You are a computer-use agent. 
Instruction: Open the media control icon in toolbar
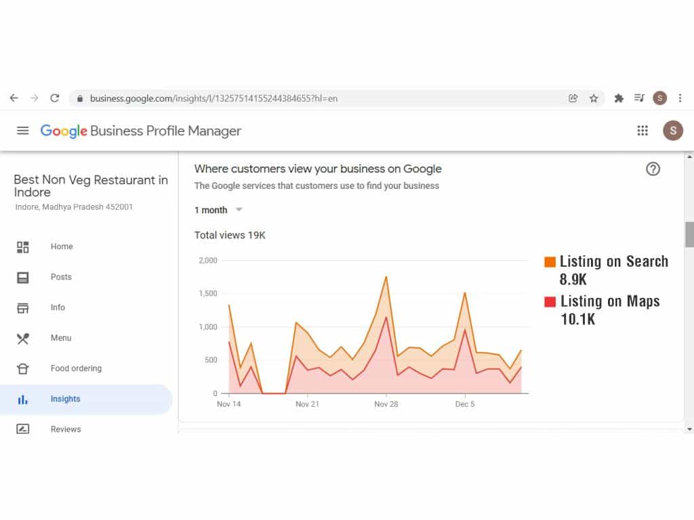click(638, 98)
